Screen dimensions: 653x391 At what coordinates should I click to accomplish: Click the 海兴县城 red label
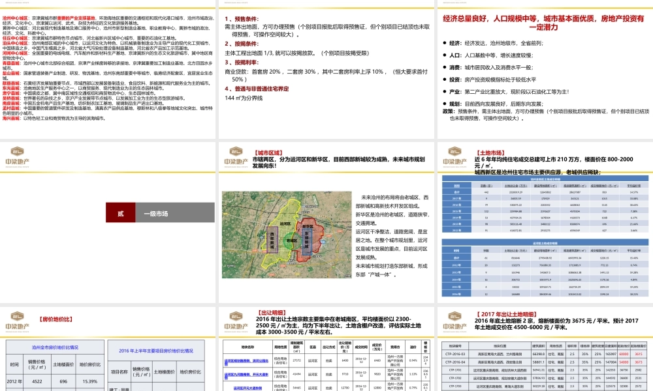(x=11, y=119)
